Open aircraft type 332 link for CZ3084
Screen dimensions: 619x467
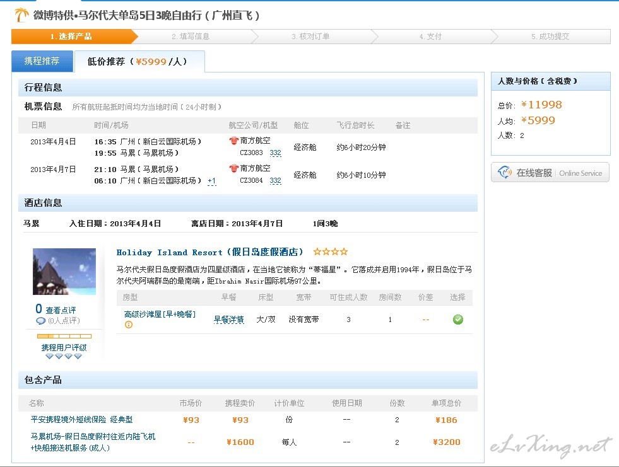tap(276, 180)
